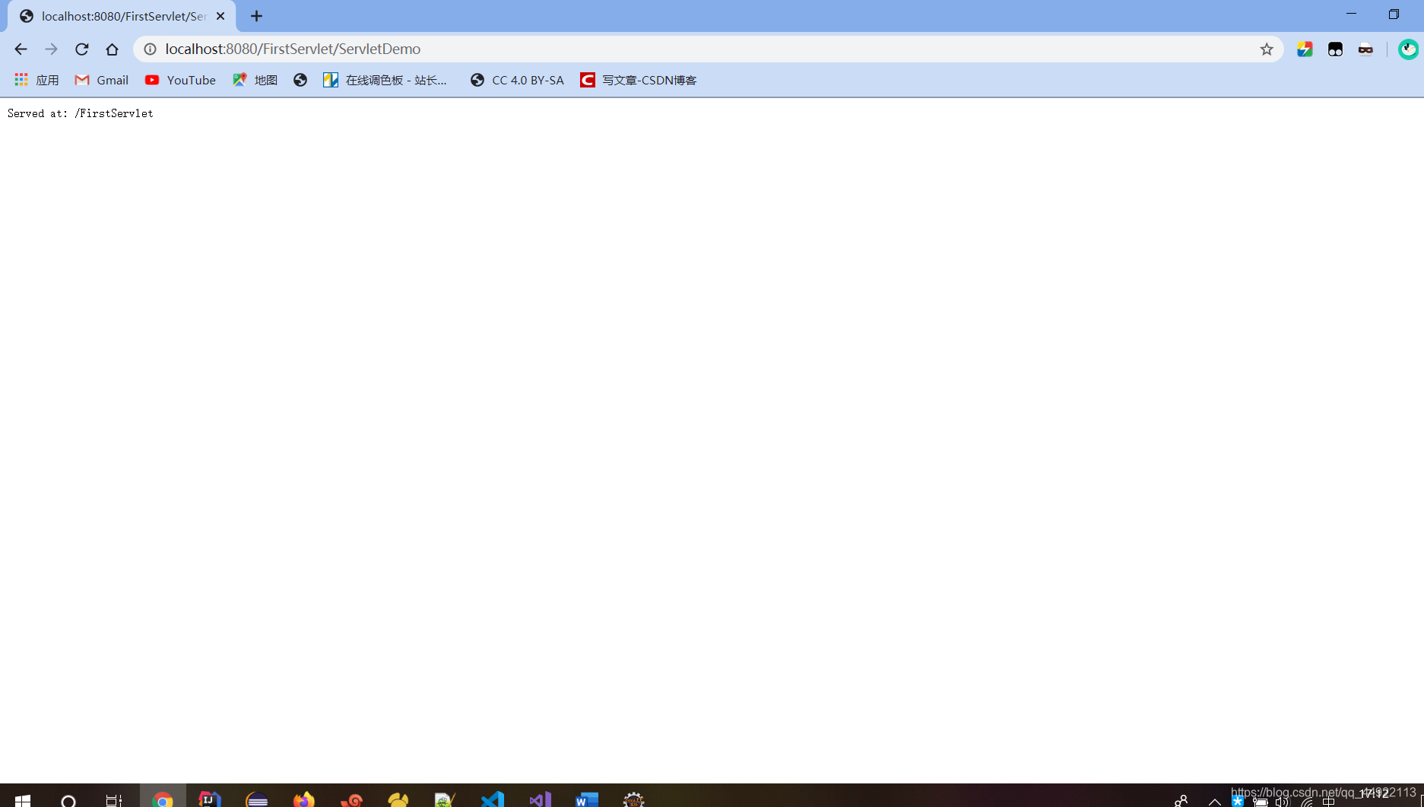Click the Tampermonkey extension icon
The height and width of the screenshot is (807, 1424).
tap(1335, 49)
